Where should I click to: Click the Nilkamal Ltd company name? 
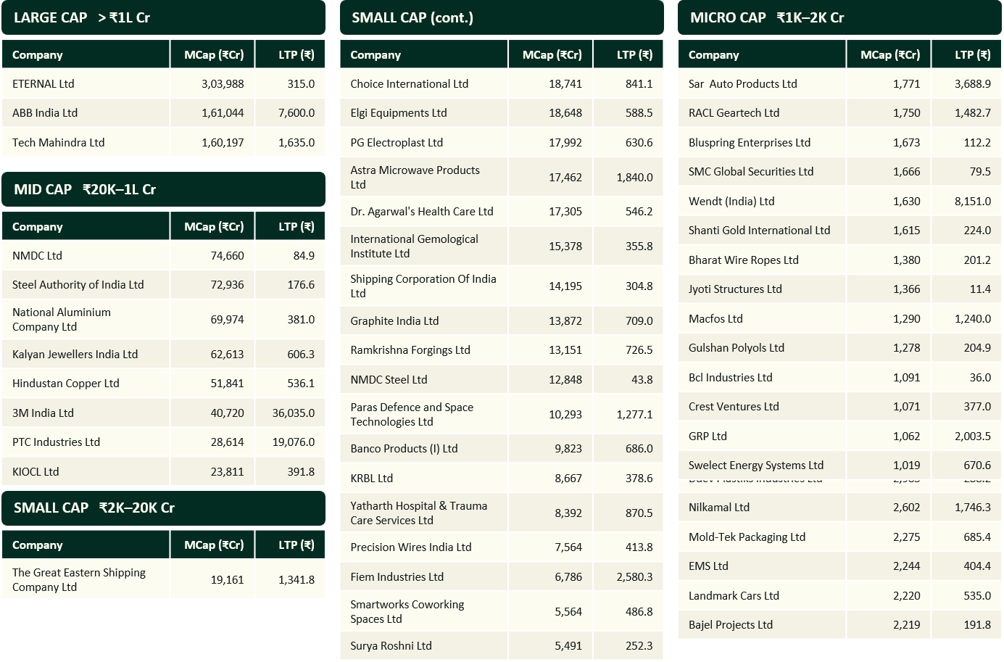click(719, 508)
